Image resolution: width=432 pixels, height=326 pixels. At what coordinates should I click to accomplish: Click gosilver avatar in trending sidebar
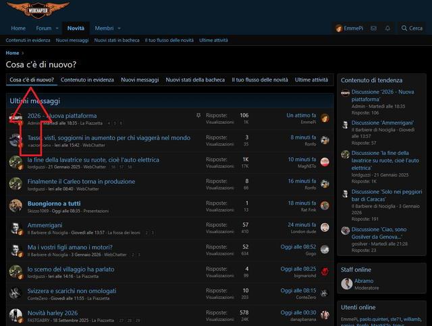click(345, 230)
